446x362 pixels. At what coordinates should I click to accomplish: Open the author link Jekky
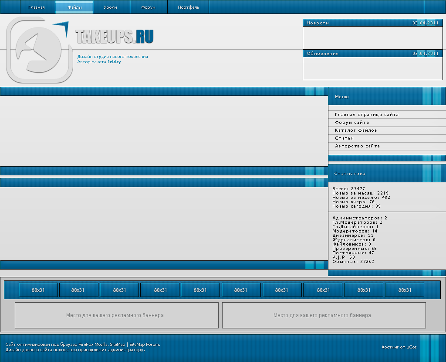pyautogui.click(x=114, y=62)
